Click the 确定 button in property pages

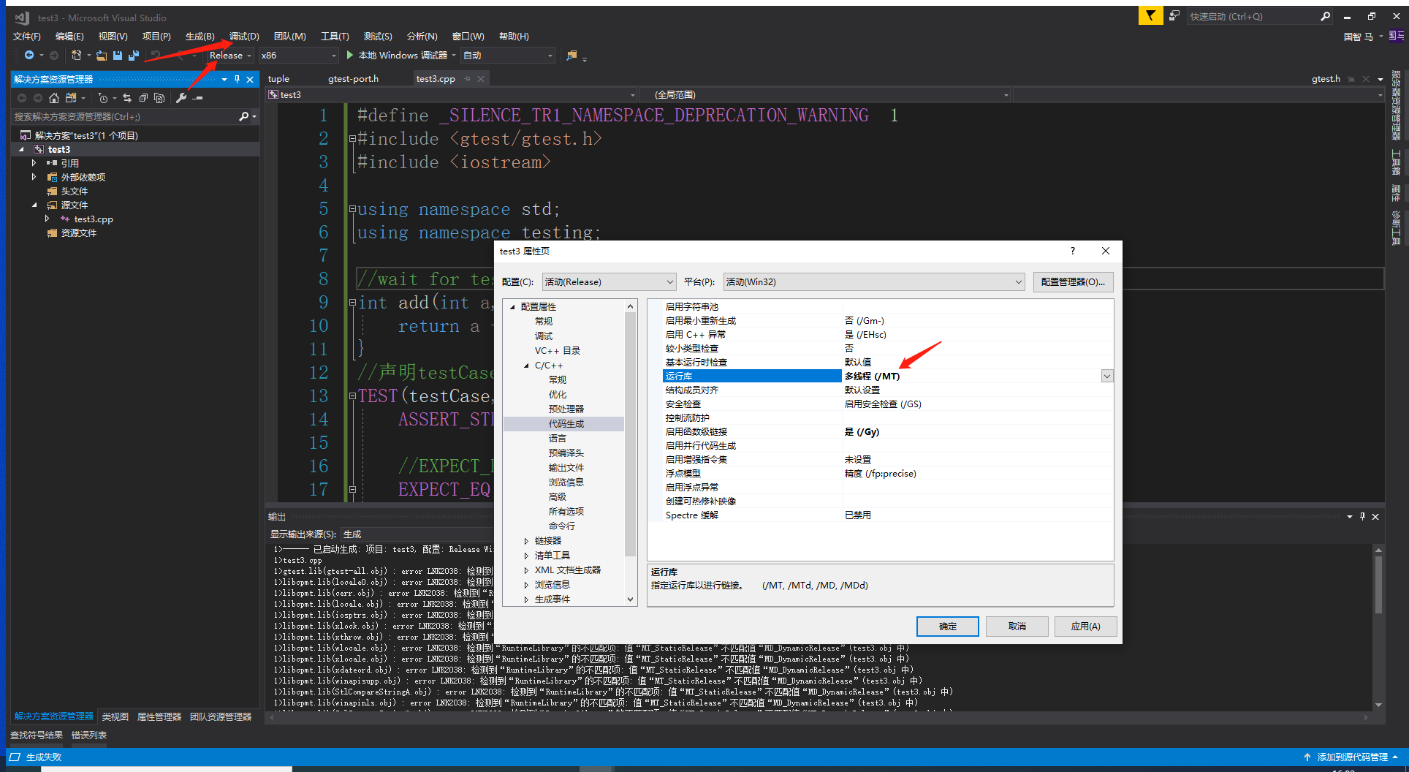(947, 627)
